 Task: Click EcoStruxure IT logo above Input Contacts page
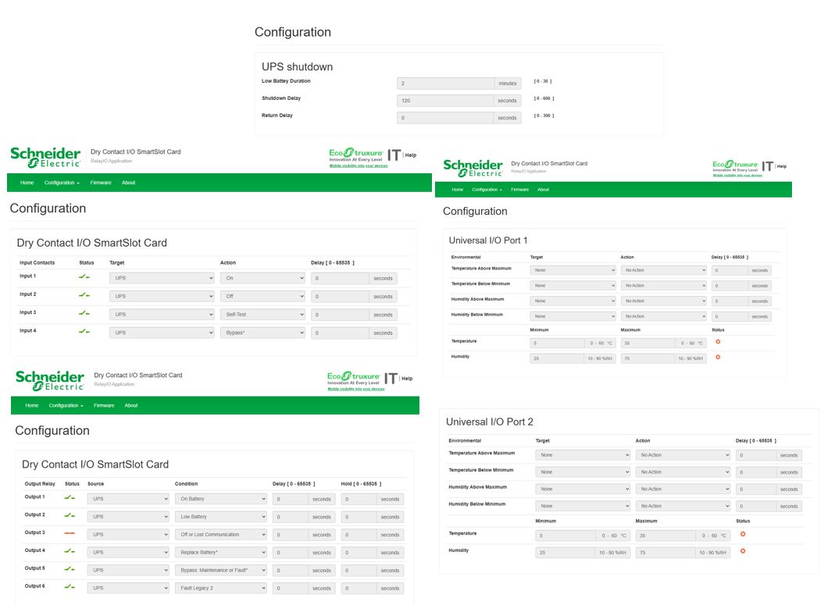(x=366, y=155)
